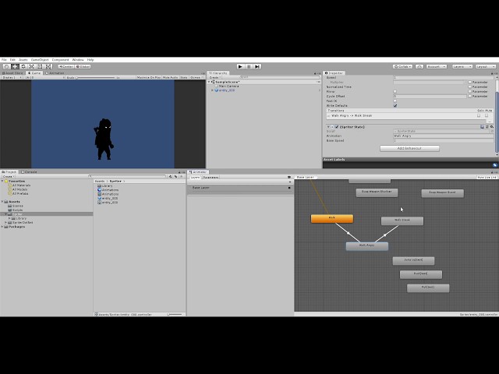Uncheck the Write Defaults checkbox
499x374 pixels.
[x=395, y=106]
